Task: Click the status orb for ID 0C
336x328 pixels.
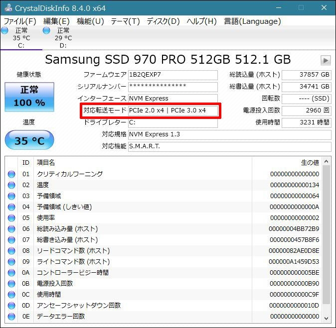Action: 11,295
